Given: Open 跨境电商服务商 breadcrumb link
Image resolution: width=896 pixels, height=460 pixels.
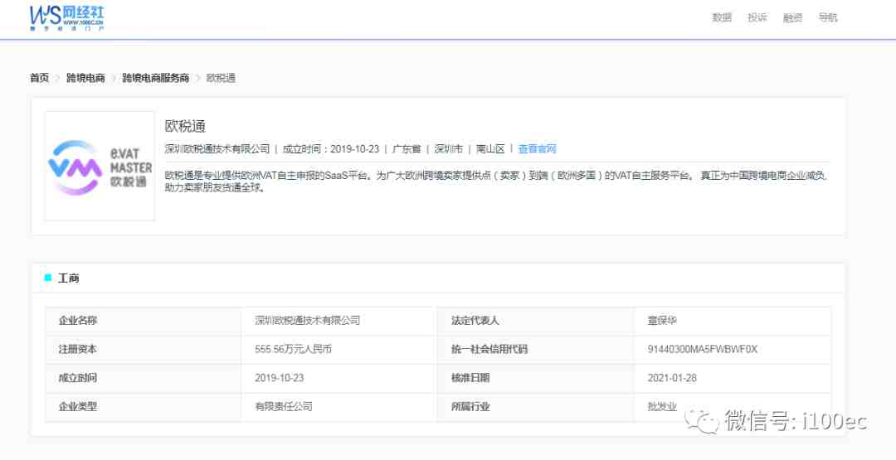Looking at the screenshot, I should tap(155, 78).
